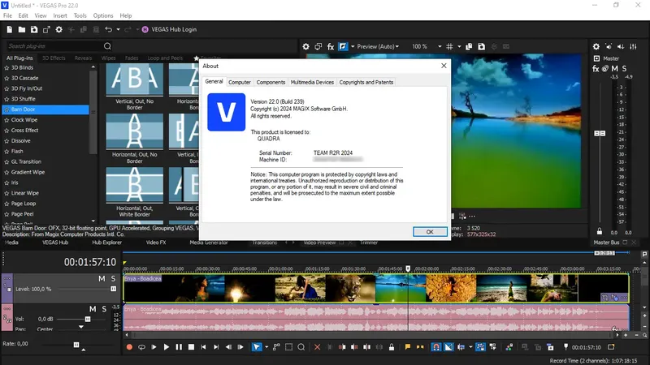Pause playback in the transport bar
650x365 pixels.
(179, 347)
